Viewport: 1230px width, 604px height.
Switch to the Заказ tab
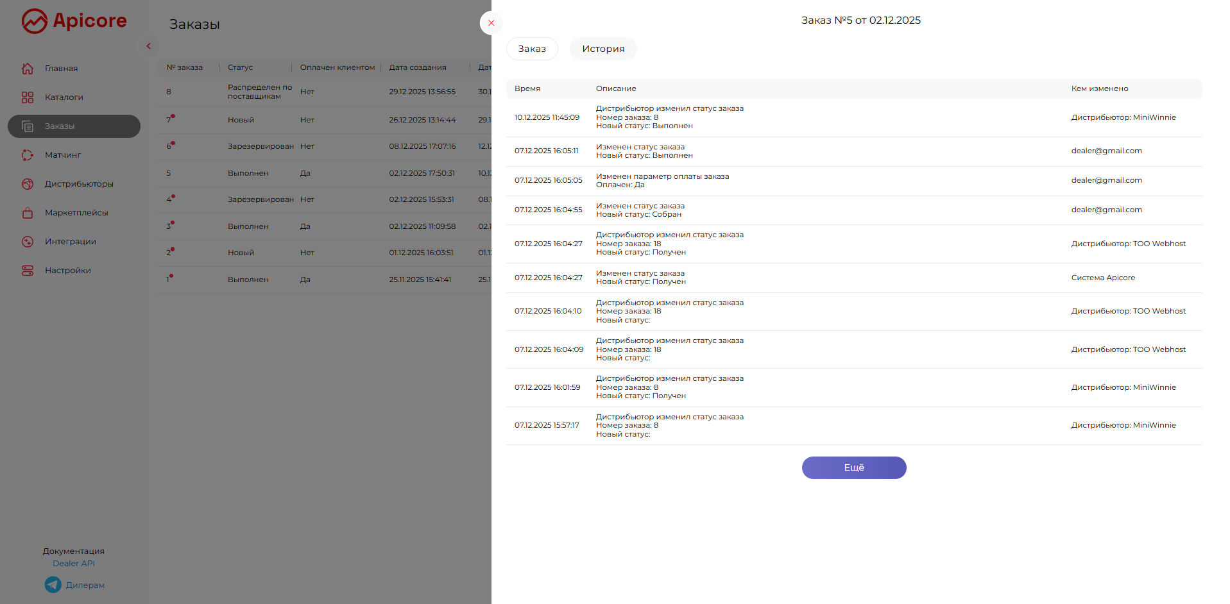tap(532, 49)
